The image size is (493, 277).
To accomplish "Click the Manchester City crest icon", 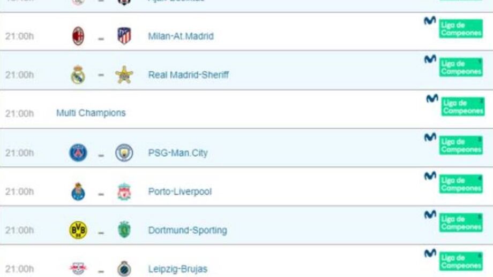I will click(124, 153).
